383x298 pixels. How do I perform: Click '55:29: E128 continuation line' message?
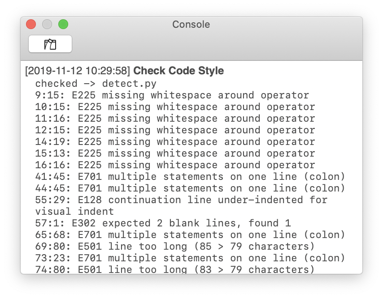tap(181, 200)
